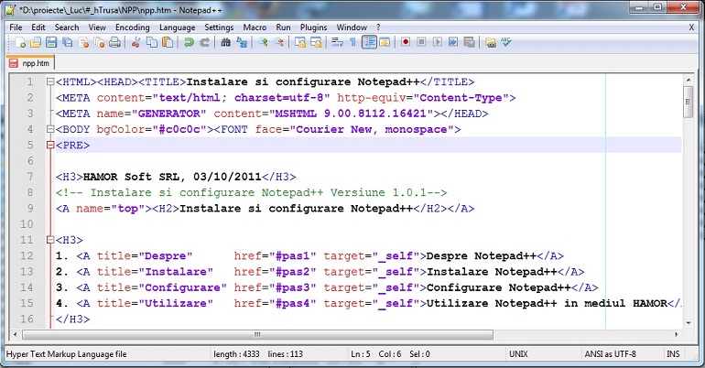Image resolution: width=705 pixels, height=368 pixels.
Task: Close document with X beside the menu bar
Action: pyautogui.click(x=691, y=27)
